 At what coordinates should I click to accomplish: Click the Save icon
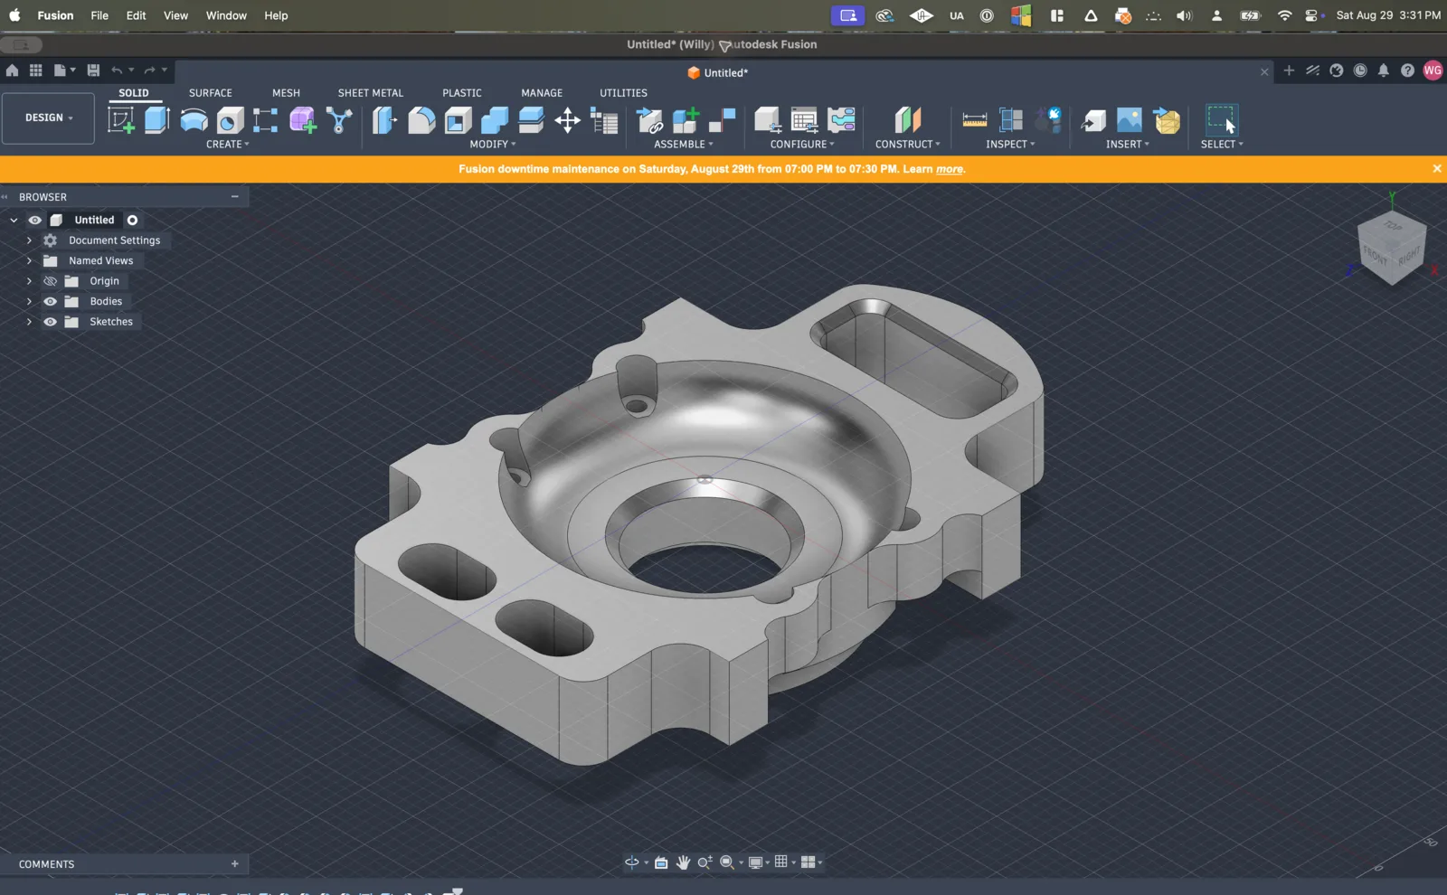click(x=93, y=70)
